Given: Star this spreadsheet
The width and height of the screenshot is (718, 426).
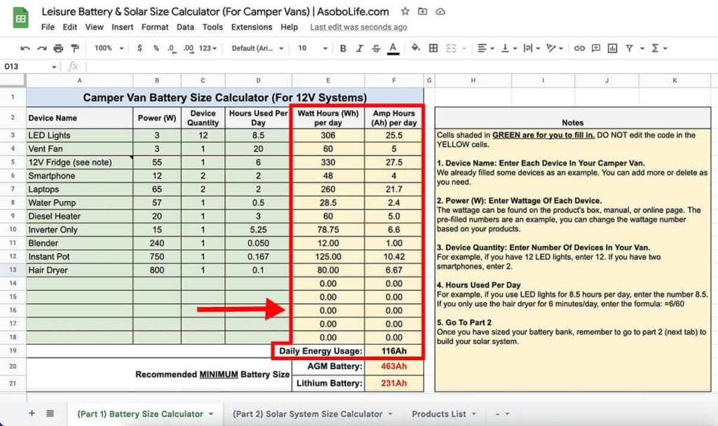Looking at the screenshot, I should tap(405, 11).
